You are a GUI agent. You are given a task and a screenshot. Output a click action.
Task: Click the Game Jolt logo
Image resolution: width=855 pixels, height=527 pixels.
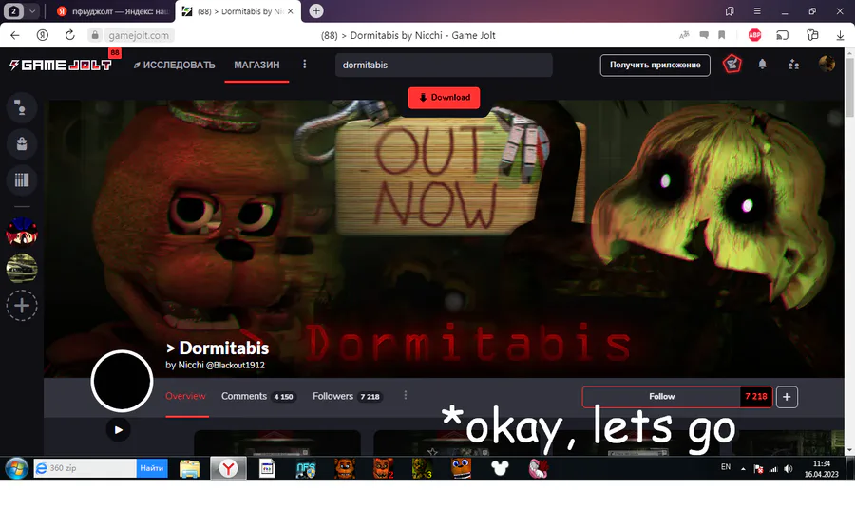(x=61, y=65)
